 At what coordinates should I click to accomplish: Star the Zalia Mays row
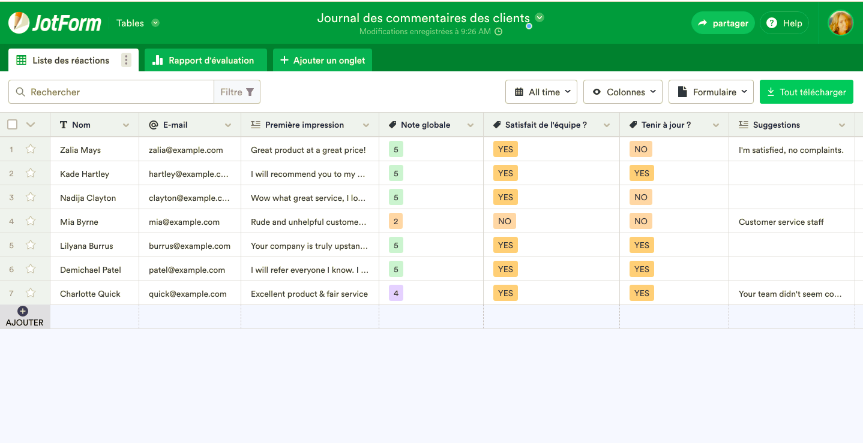point(31,149)
